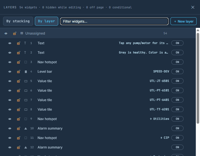Image resolution: width=200 pixels, height=156 pixels.
Task: Hide widget 10 Alarm summary eye icon
Action: pyautogui.click(x=10, y=128)
